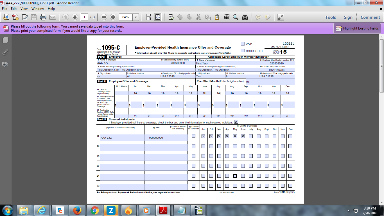Open Signatures panel in sidebar
This screenshot has width=384, height=216.
click(x=5, y=64)
